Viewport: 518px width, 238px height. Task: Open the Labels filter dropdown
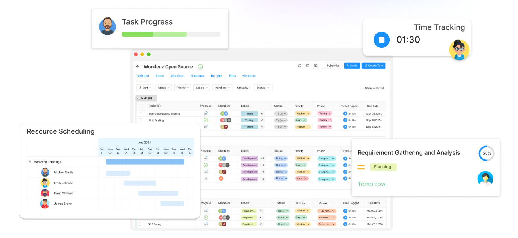(x=202, y=88)
